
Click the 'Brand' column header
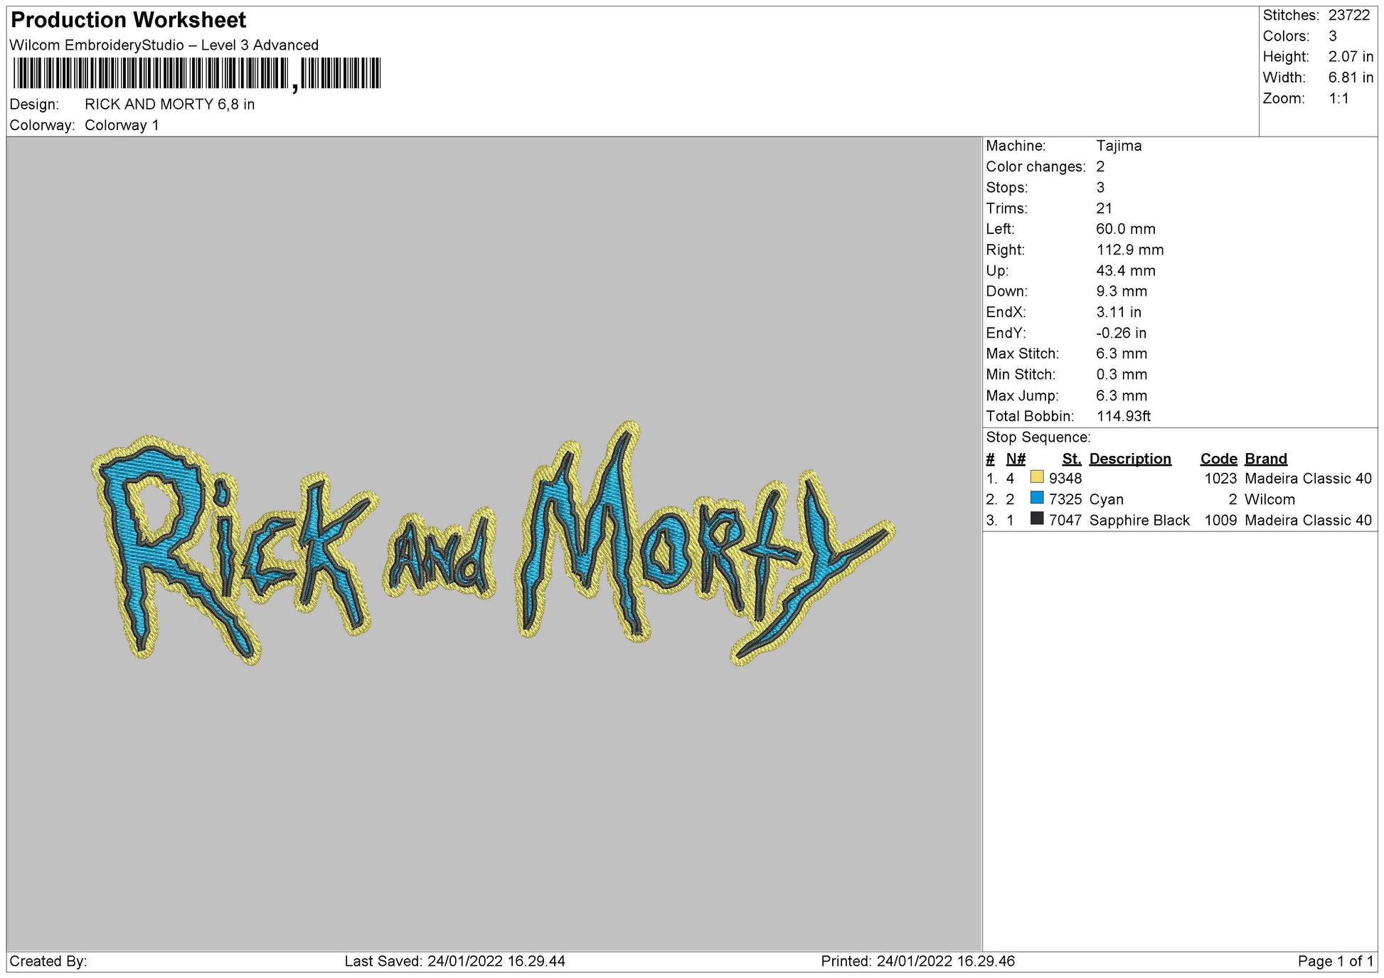pyautogui.click(x=1265, y=459)
